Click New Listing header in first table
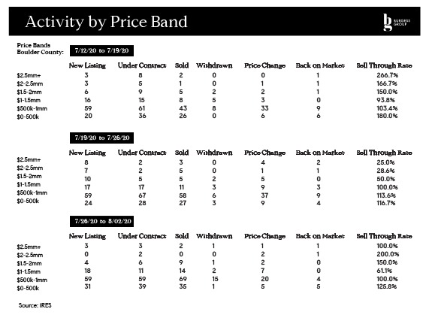Screen dimensions: 429x315 pyautogui.click(x=87, y=65)
